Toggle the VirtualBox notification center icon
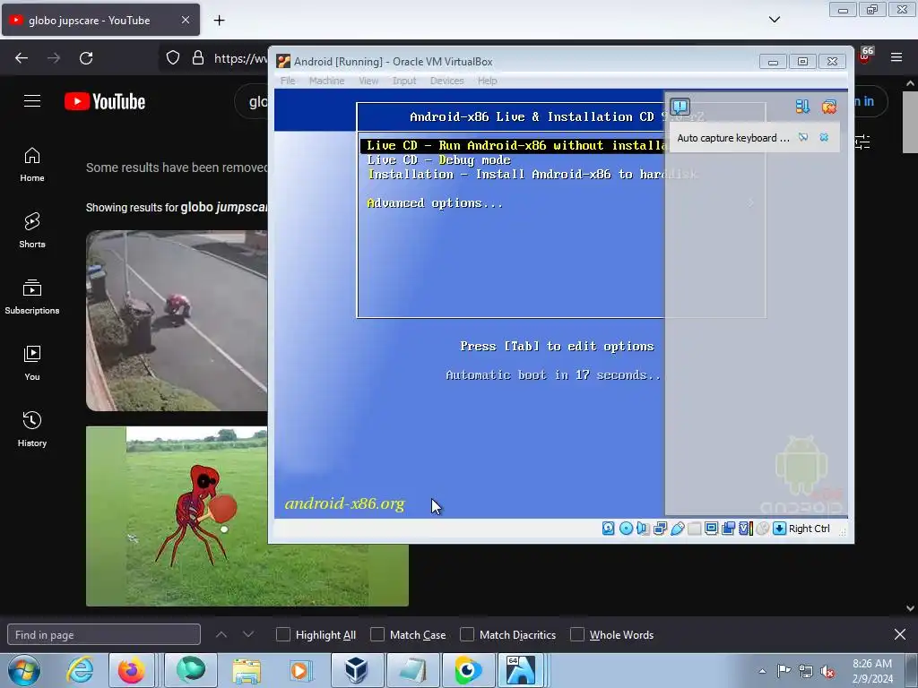Viewport: 918px width, 688px height. [x=680, y=107]
